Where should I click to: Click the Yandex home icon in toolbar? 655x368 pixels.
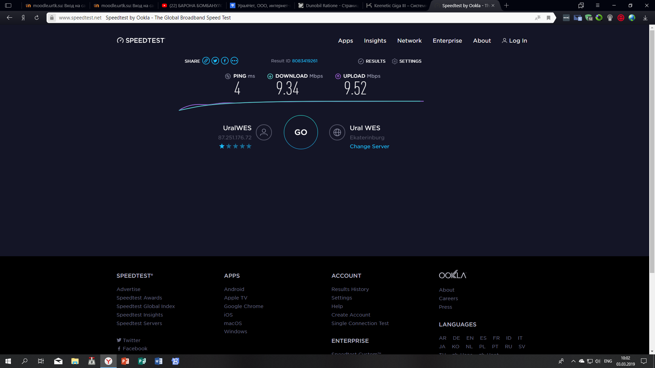23,18
